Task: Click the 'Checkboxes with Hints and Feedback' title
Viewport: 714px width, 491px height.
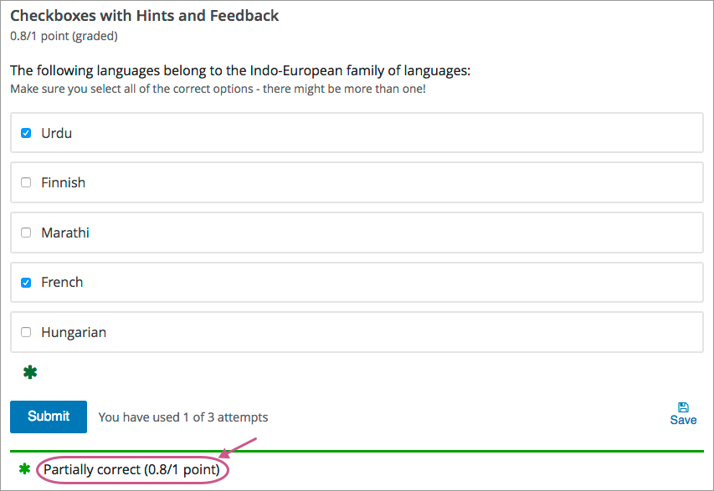Action: click(x=145, y=16)
